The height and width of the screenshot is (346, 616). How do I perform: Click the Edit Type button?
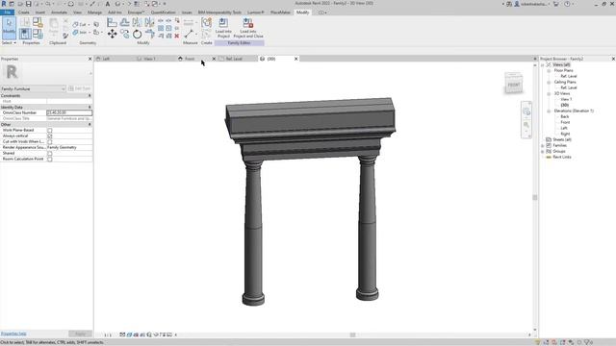pyautogui.click(x=80, y=89)
